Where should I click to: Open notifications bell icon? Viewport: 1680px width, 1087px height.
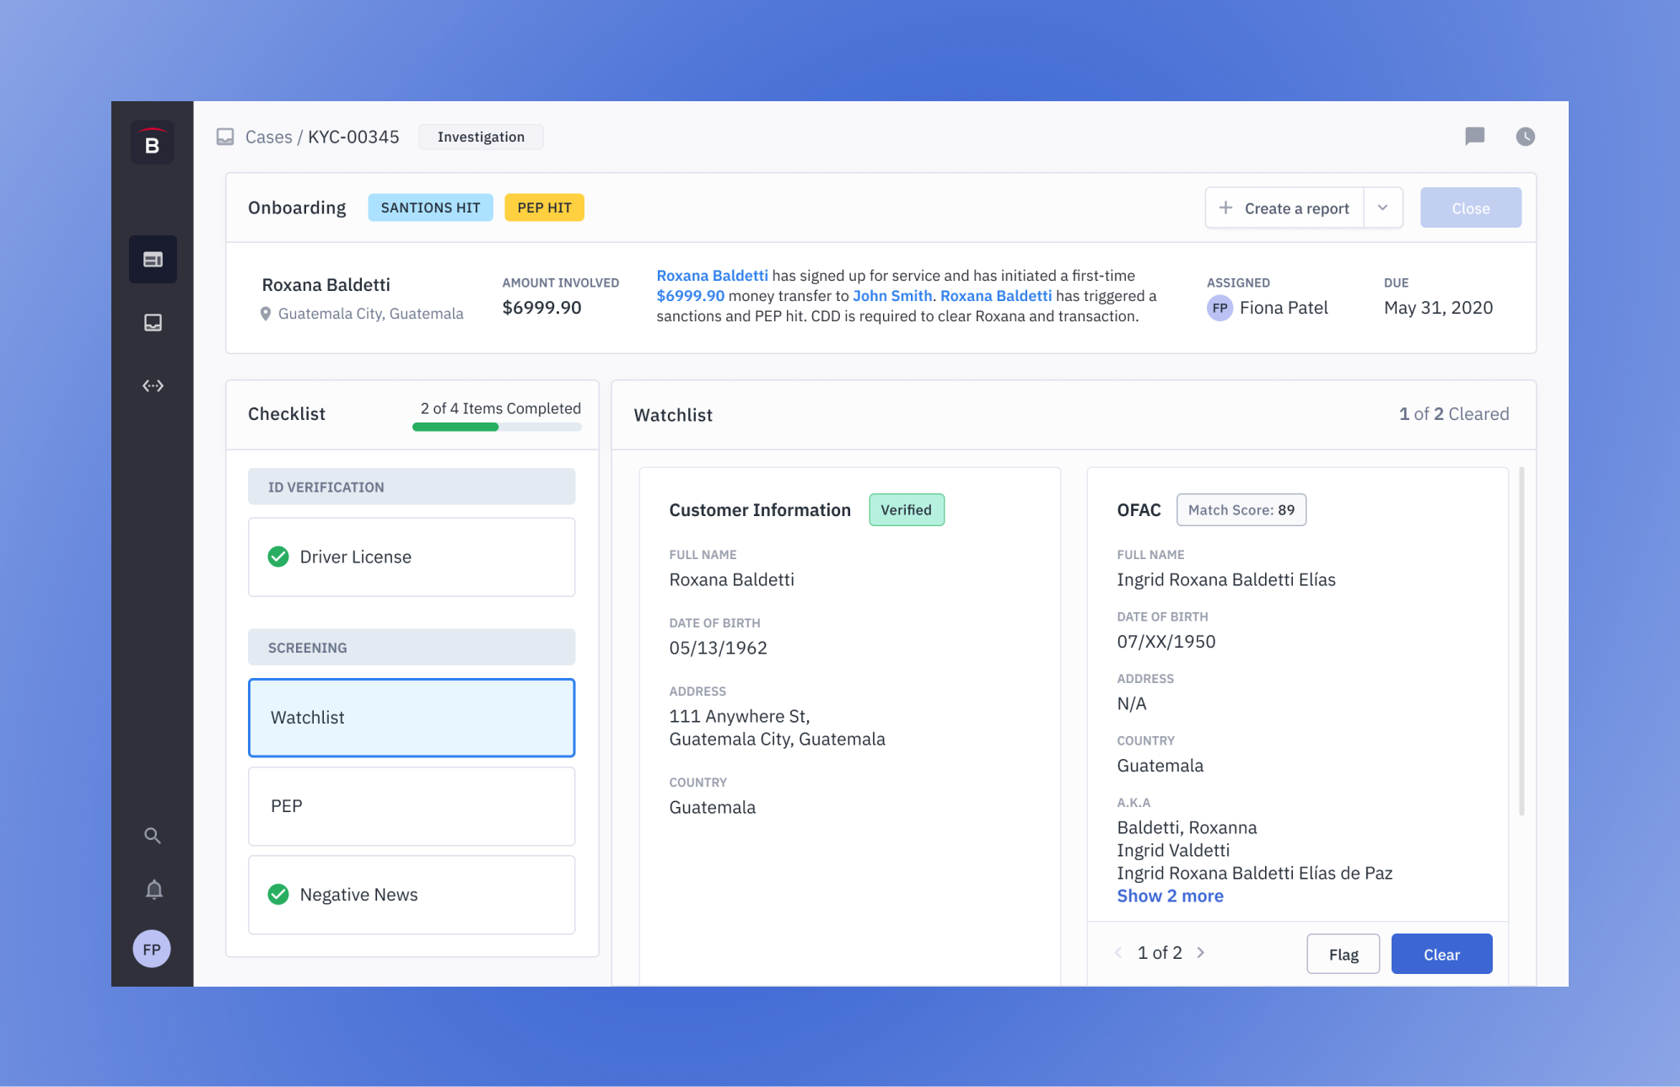pos(153,890)
